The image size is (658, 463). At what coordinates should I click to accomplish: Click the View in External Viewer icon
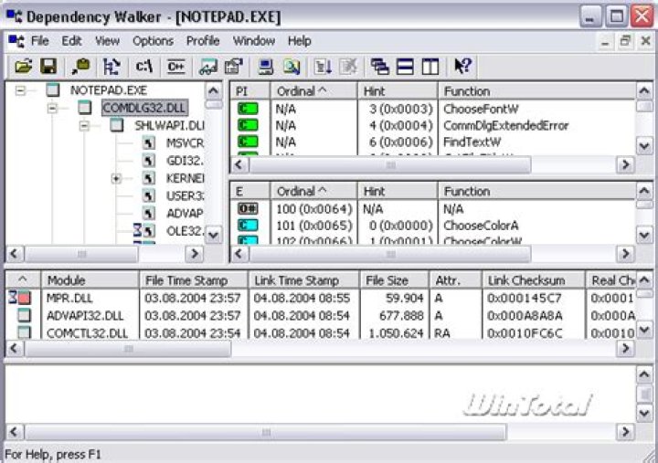tap(208, 67)
